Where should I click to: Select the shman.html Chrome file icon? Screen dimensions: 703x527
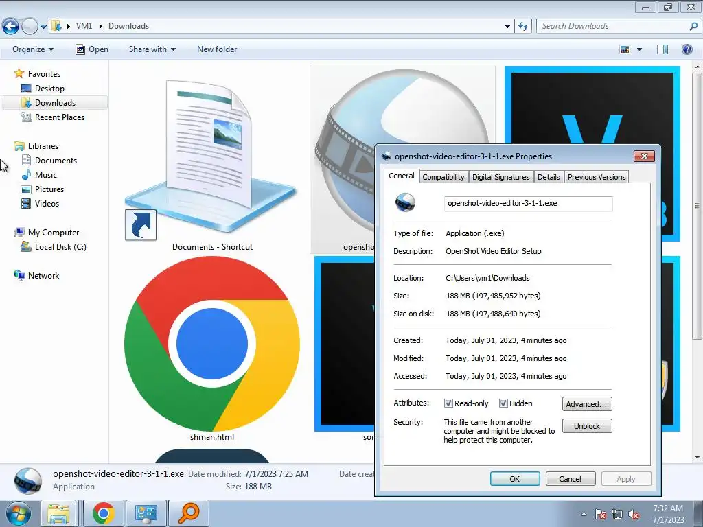[x=211, y=345]
